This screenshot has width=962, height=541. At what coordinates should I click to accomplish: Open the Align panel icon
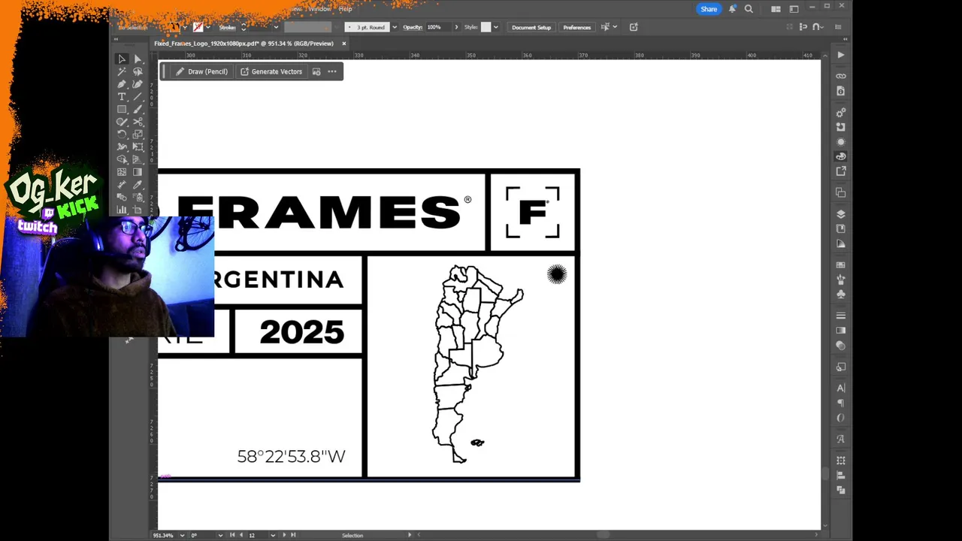[x=841, y=476]
